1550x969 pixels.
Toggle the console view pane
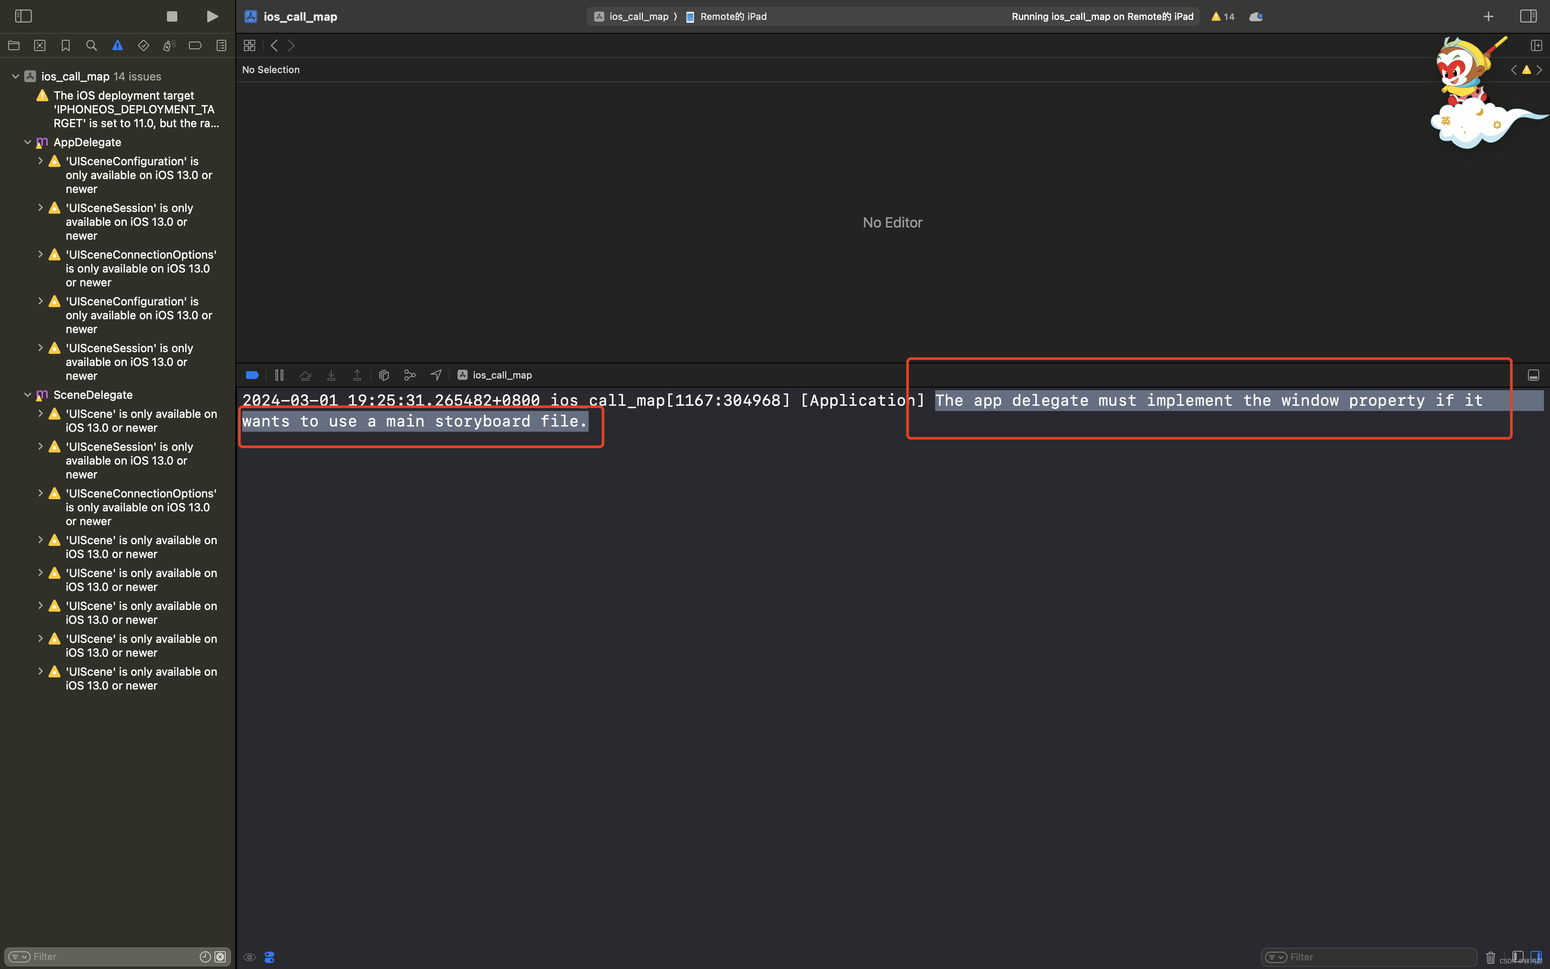click(x=1536, y=956)
